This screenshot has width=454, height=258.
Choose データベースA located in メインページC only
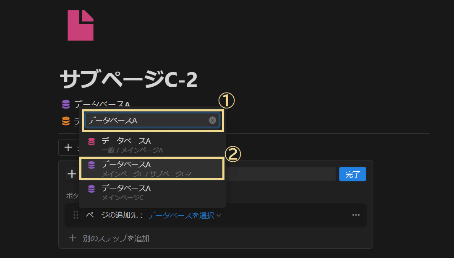pos(152,192)
